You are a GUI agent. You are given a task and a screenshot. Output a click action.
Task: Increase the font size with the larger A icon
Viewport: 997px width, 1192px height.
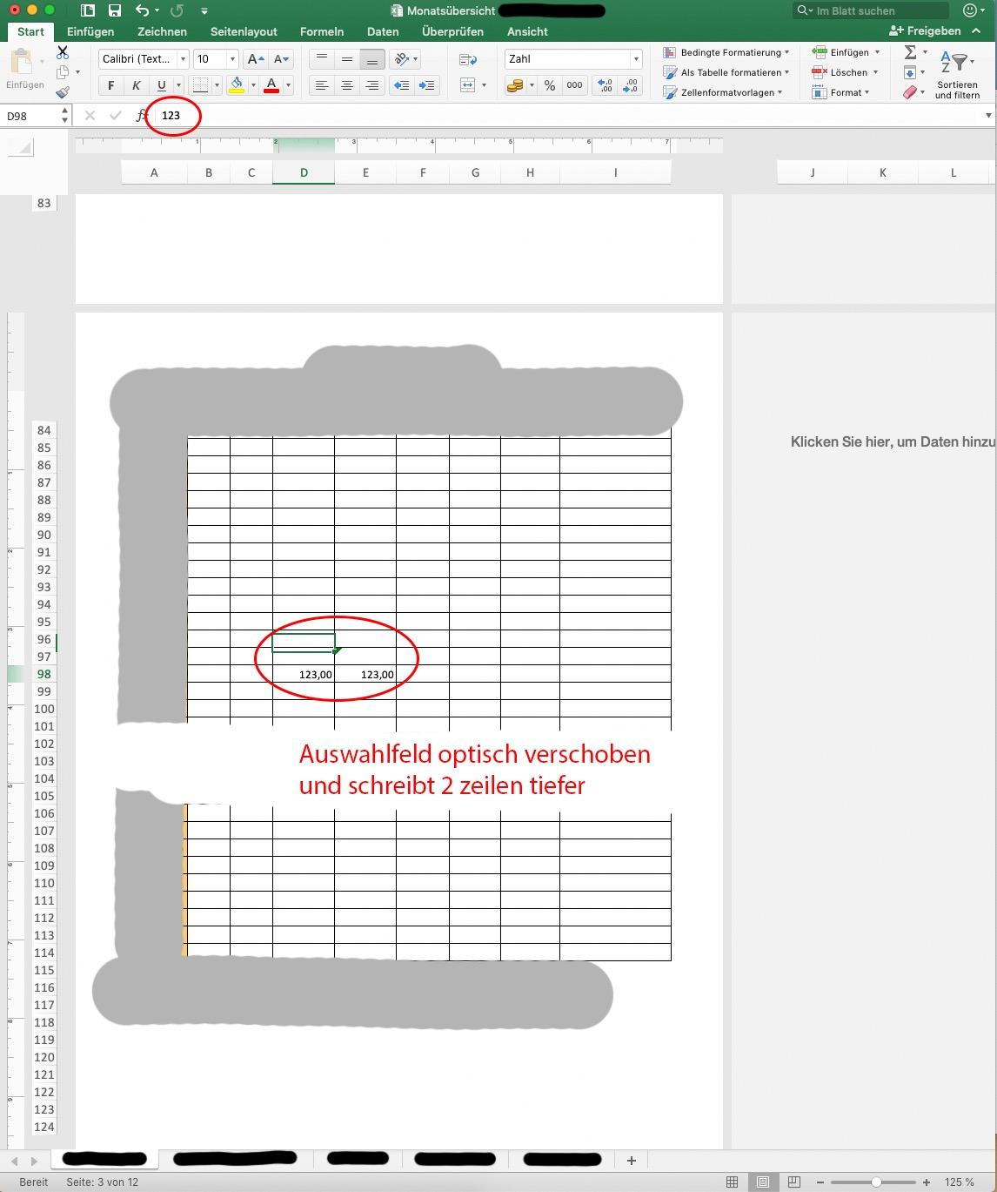point(255,59)
